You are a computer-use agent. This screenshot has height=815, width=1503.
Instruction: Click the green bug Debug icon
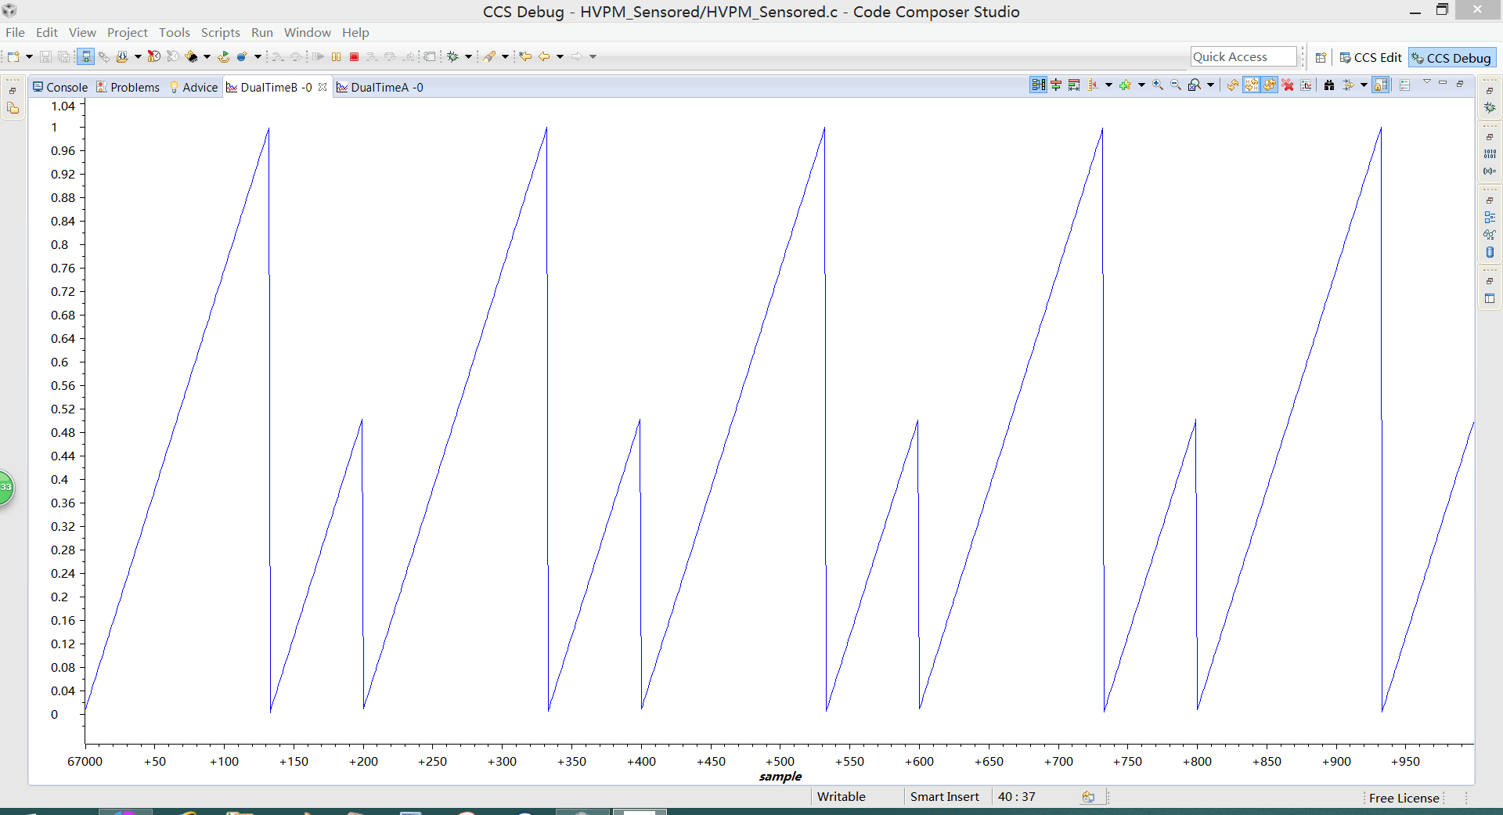coord(452,56)
